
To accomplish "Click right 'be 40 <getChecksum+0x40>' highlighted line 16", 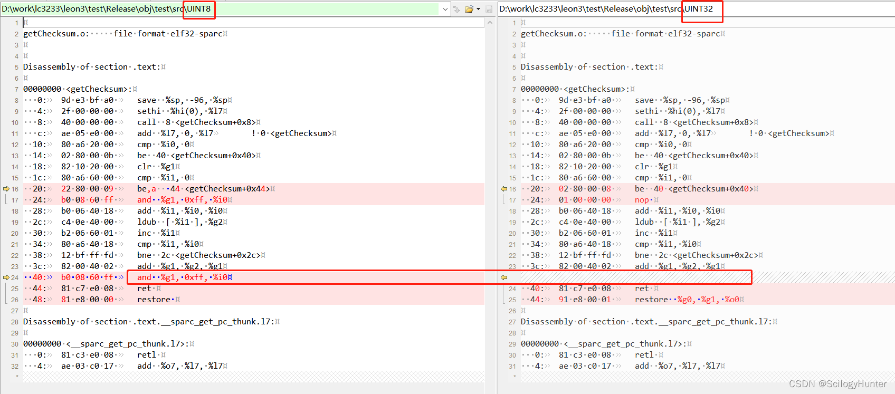I will pos(697,189).
